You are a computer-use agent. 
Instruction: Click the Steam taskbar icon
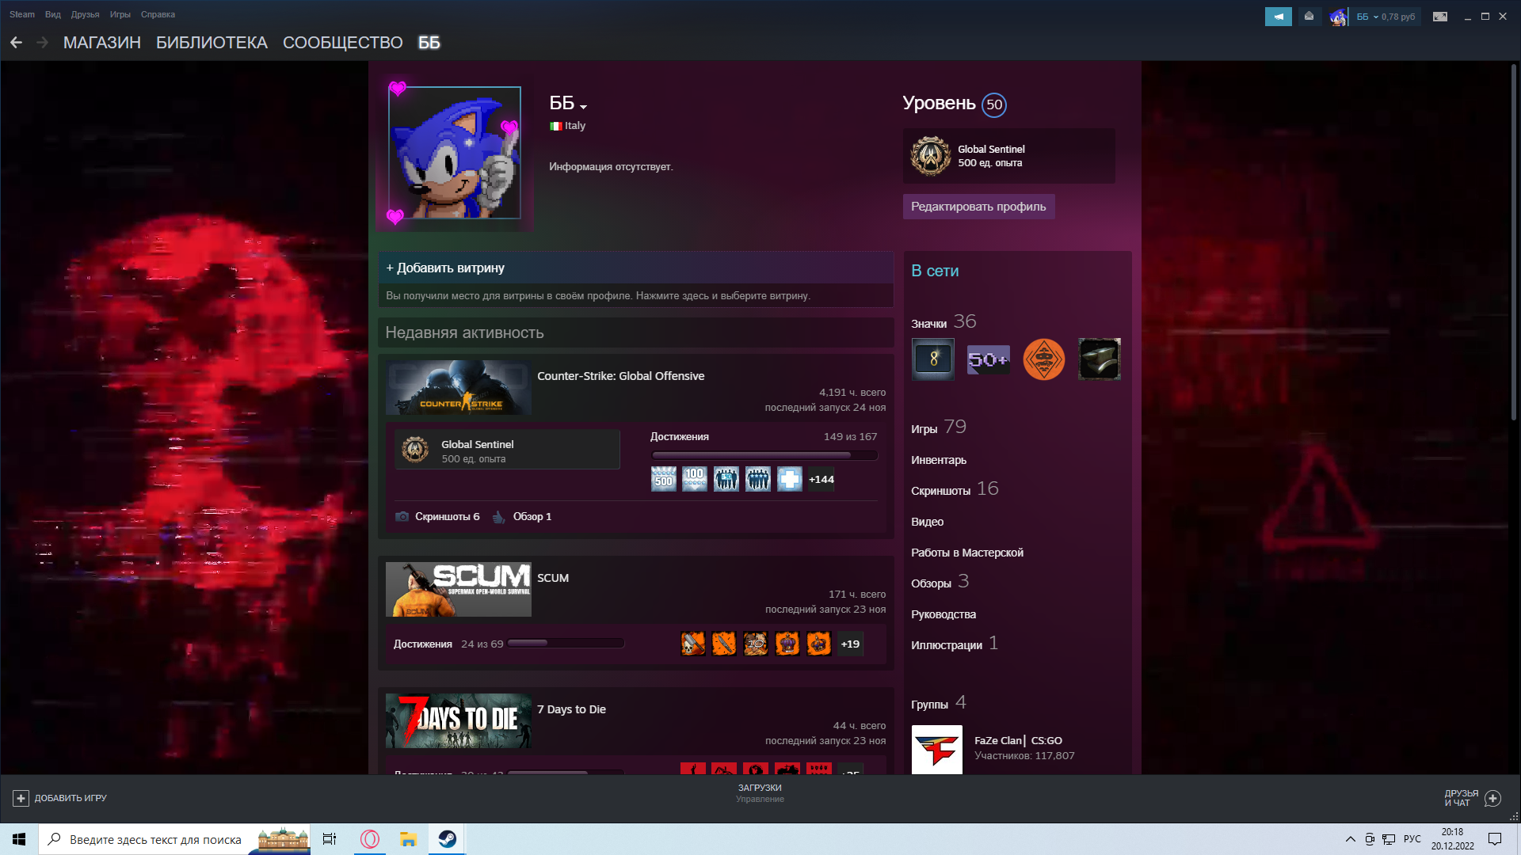point(447,839)
